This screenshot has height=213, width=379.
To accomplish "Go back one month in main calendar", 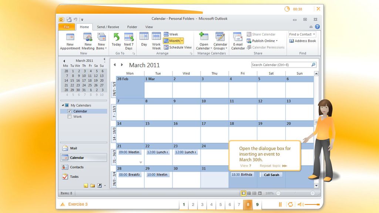I will point(115,65).
